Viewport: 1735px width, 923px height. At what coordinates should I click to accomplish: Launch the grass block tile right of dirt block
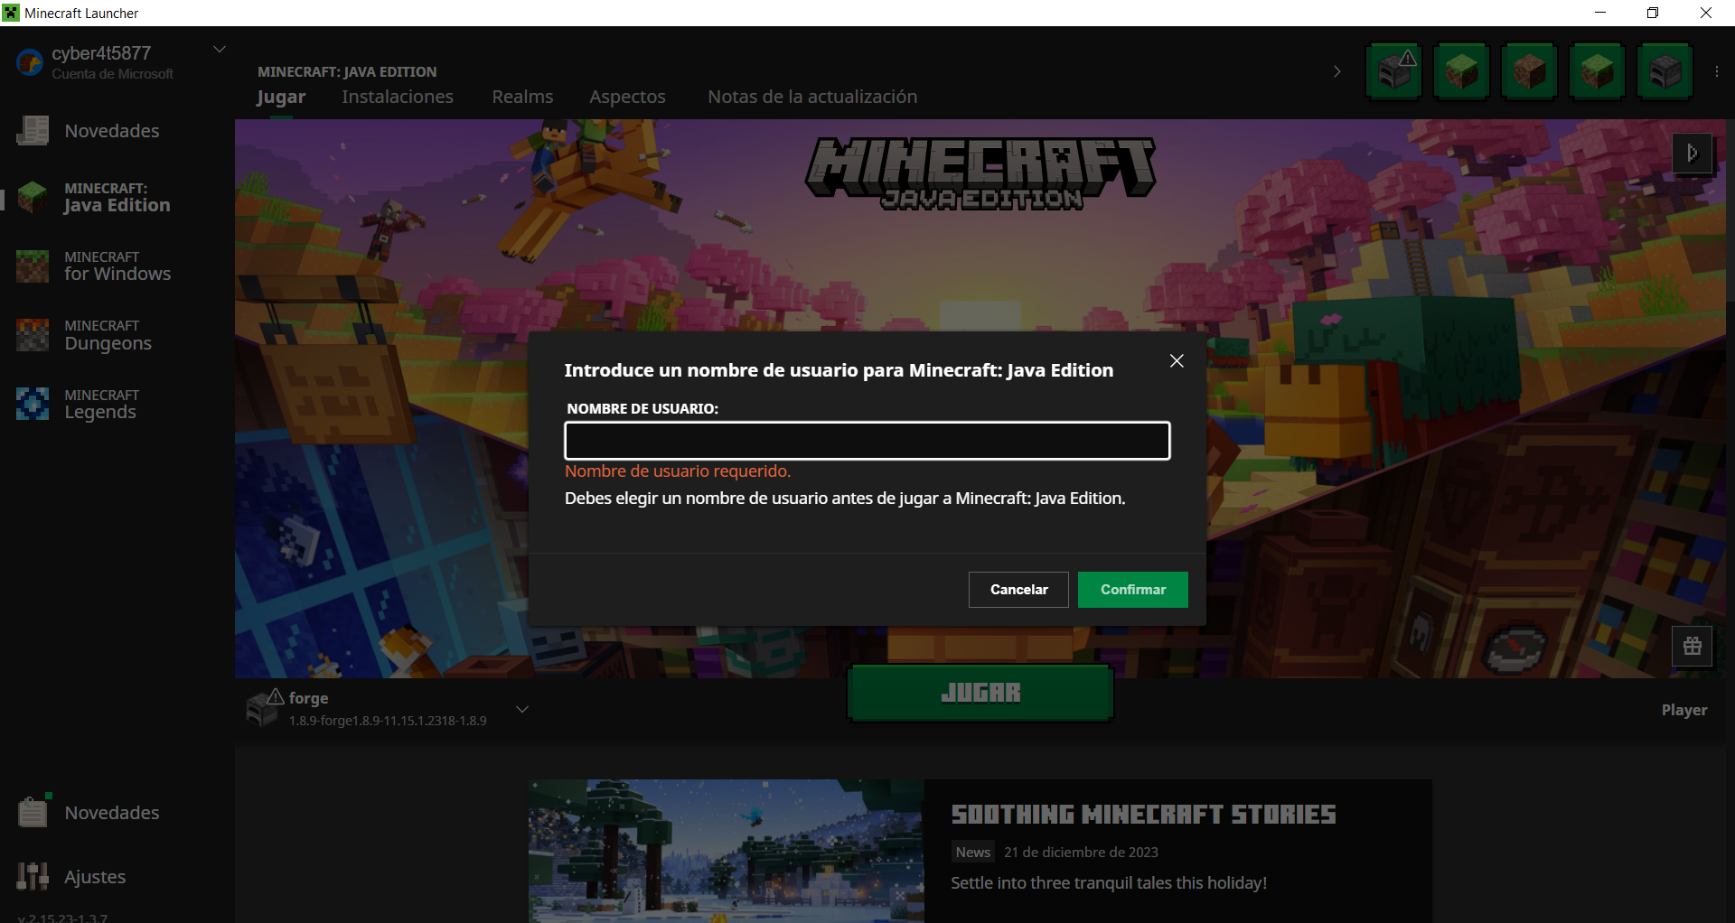coord(1597,71)
